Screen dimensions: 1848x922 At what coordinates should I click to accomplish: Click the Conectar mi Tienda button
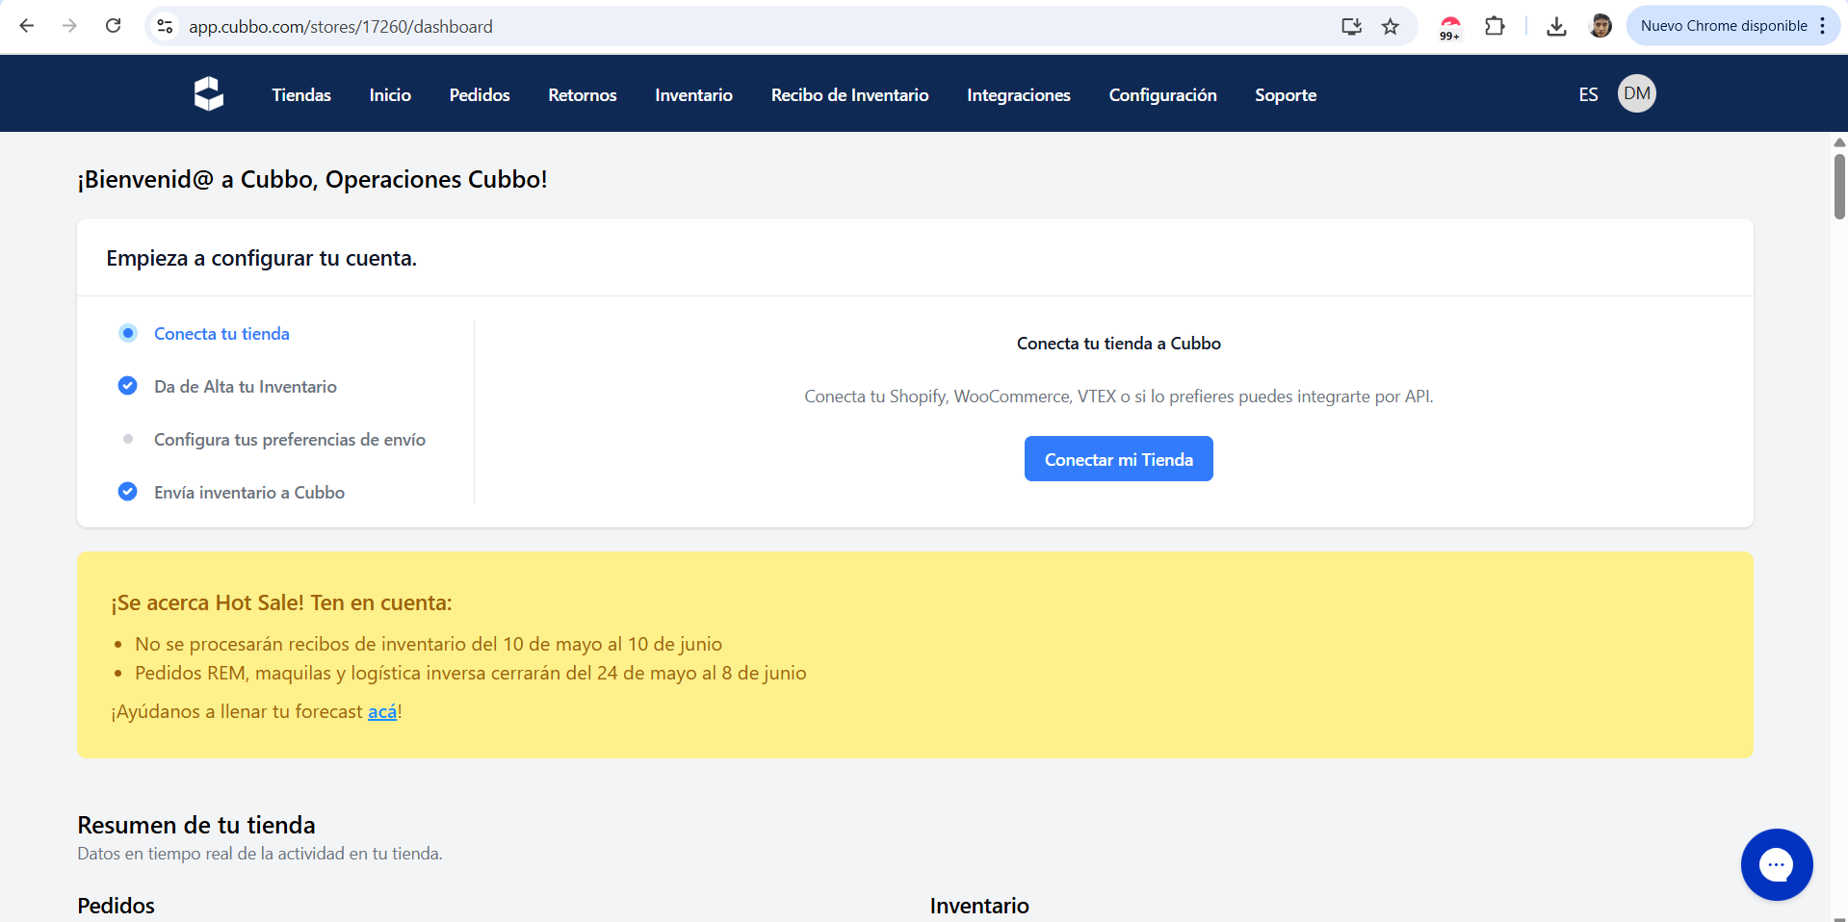pyautogui.click(x=1119, y=459)
